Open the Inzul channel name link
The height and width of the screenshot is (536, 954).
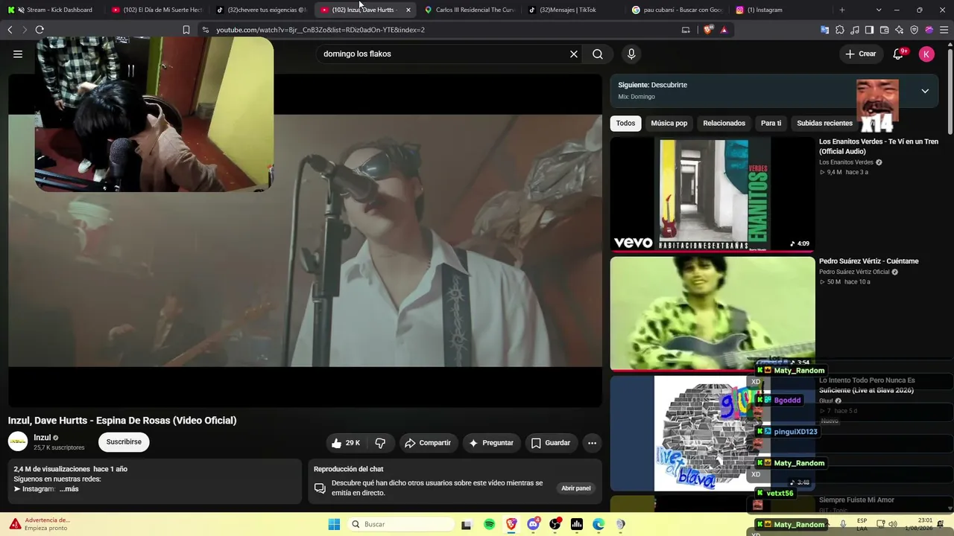[42, 438]
